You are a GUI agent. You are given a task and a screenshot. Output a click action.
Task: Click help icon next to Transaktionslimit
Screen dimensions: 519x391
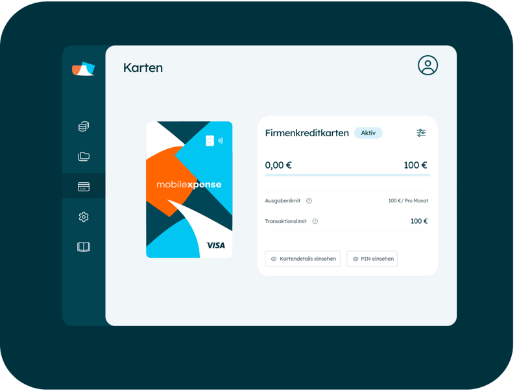(x=315, y=221)
